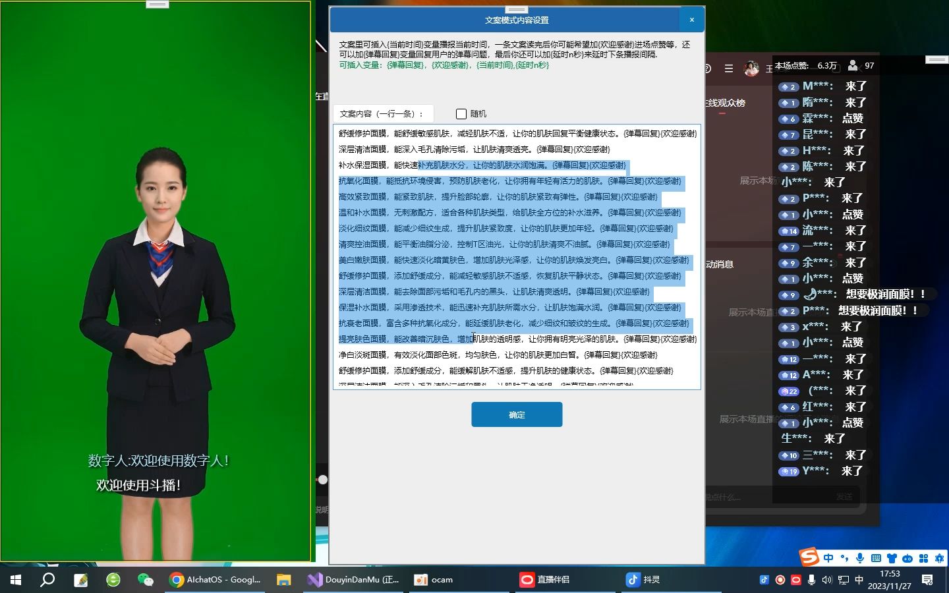Image resolution: width=949 pixels, height=593 pixels.
Task: Enable the 随机 checkbox
Action: tap(461, 113)
